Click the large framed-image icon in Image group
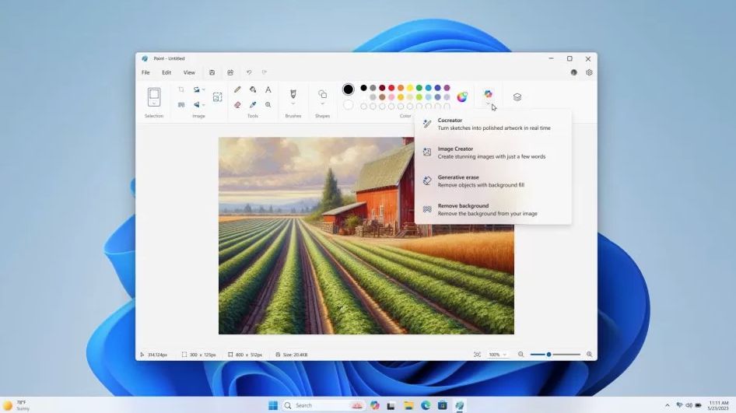736x413 pixels. click(217, 97)
